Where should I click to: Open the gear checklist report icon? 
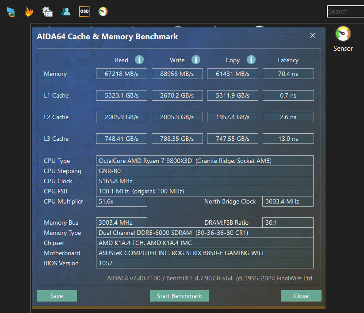(x=47, y=11)
